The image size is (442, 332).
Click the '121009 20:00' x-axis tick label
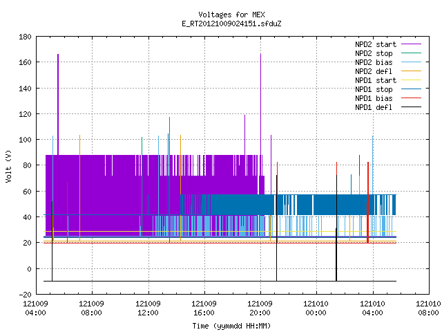coord(260,308)
